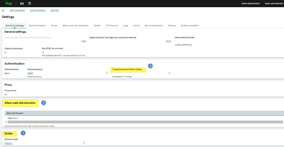
Task: Switch to the General settings tab
Action: 15,26
